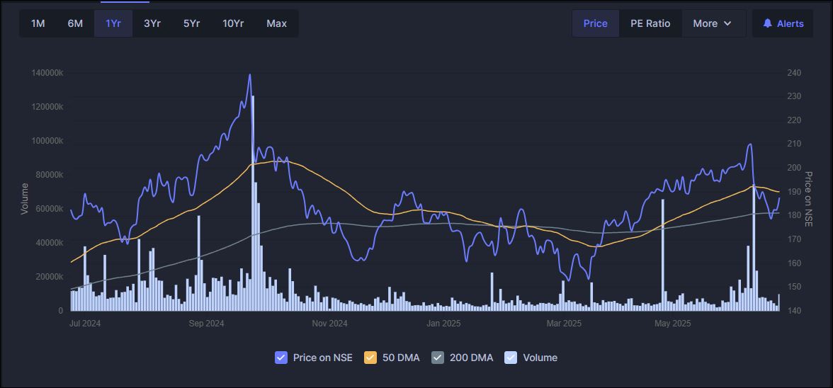Open the Alerts button

783,23
